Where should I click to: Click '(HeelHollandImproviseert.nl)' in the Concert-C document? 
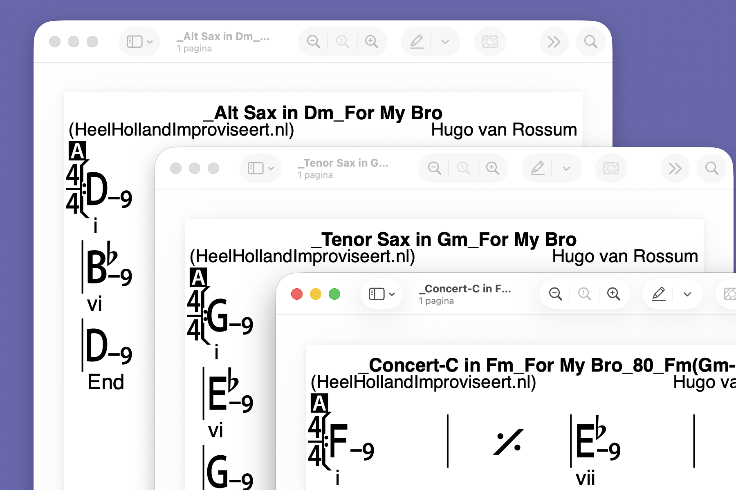(423, 382)
